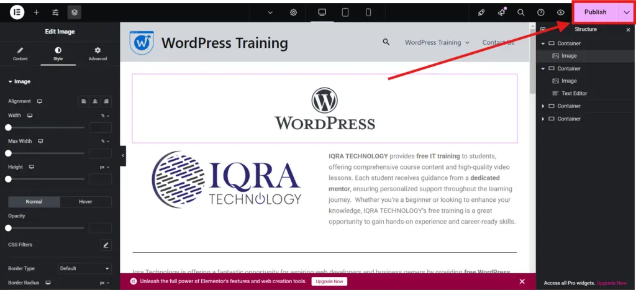Switch to mobile preview mode
Screen dimensions: 636x290
(368, 12)
